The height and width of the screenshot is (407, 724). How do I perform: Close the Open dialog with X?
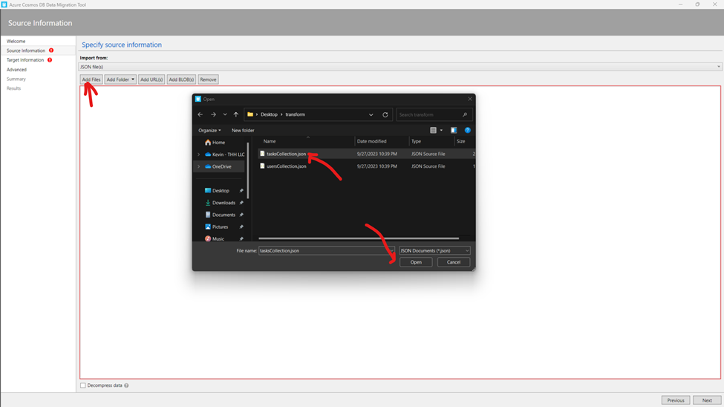point(470,99)
